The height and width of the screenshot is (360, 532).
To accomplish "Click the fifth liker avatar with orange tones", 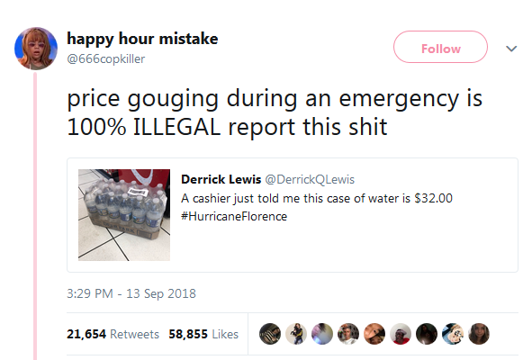I will pyautogui.click(x=374, y=334).
